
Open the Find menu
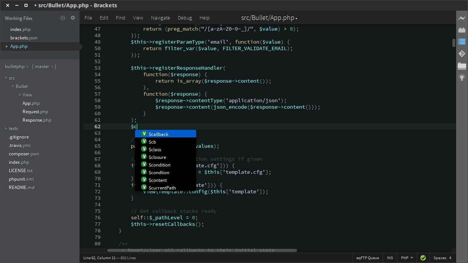click(120, 18)
